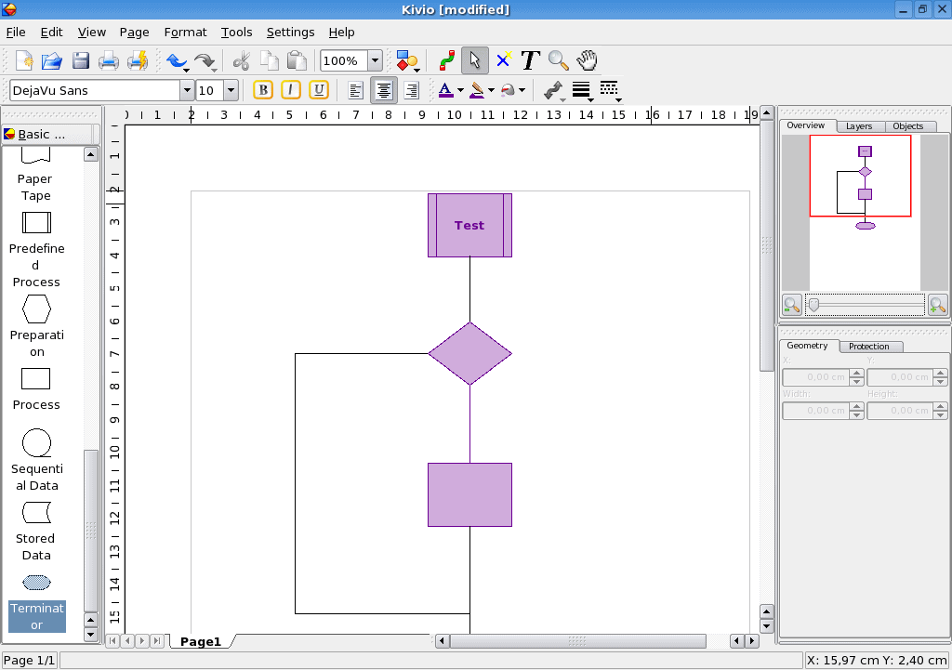
Task: Paste from clipboard icon
Action: [297, 60]
